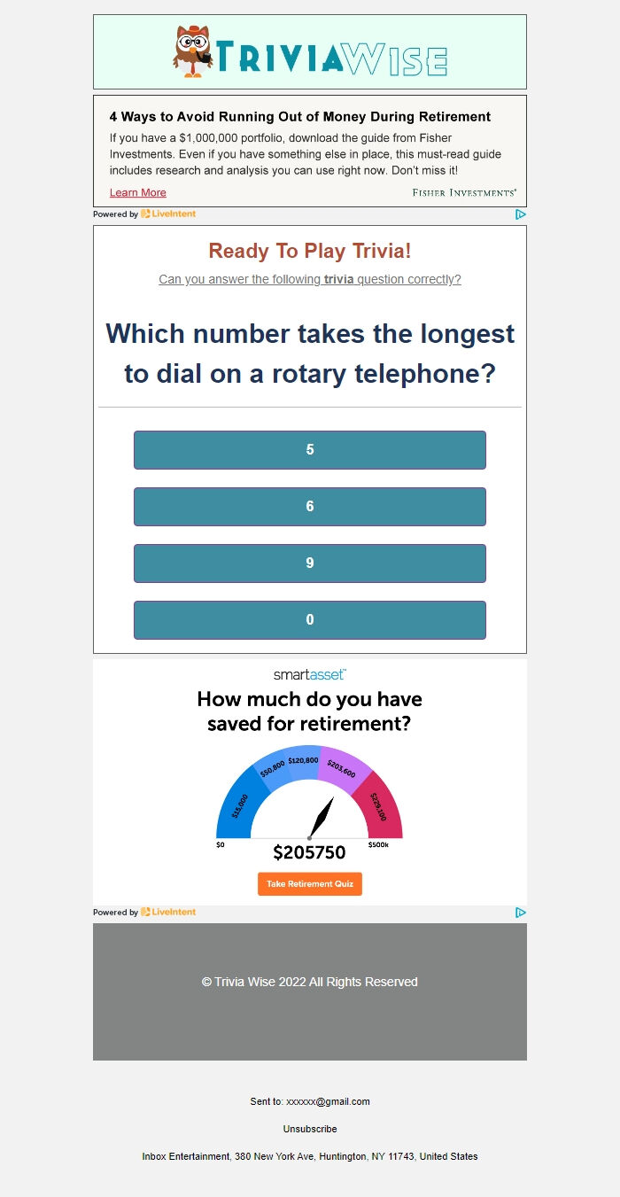The height and width of the screenshot is (1197, 620).
Task: Choose answer 9
Action: tap(310, 564)
